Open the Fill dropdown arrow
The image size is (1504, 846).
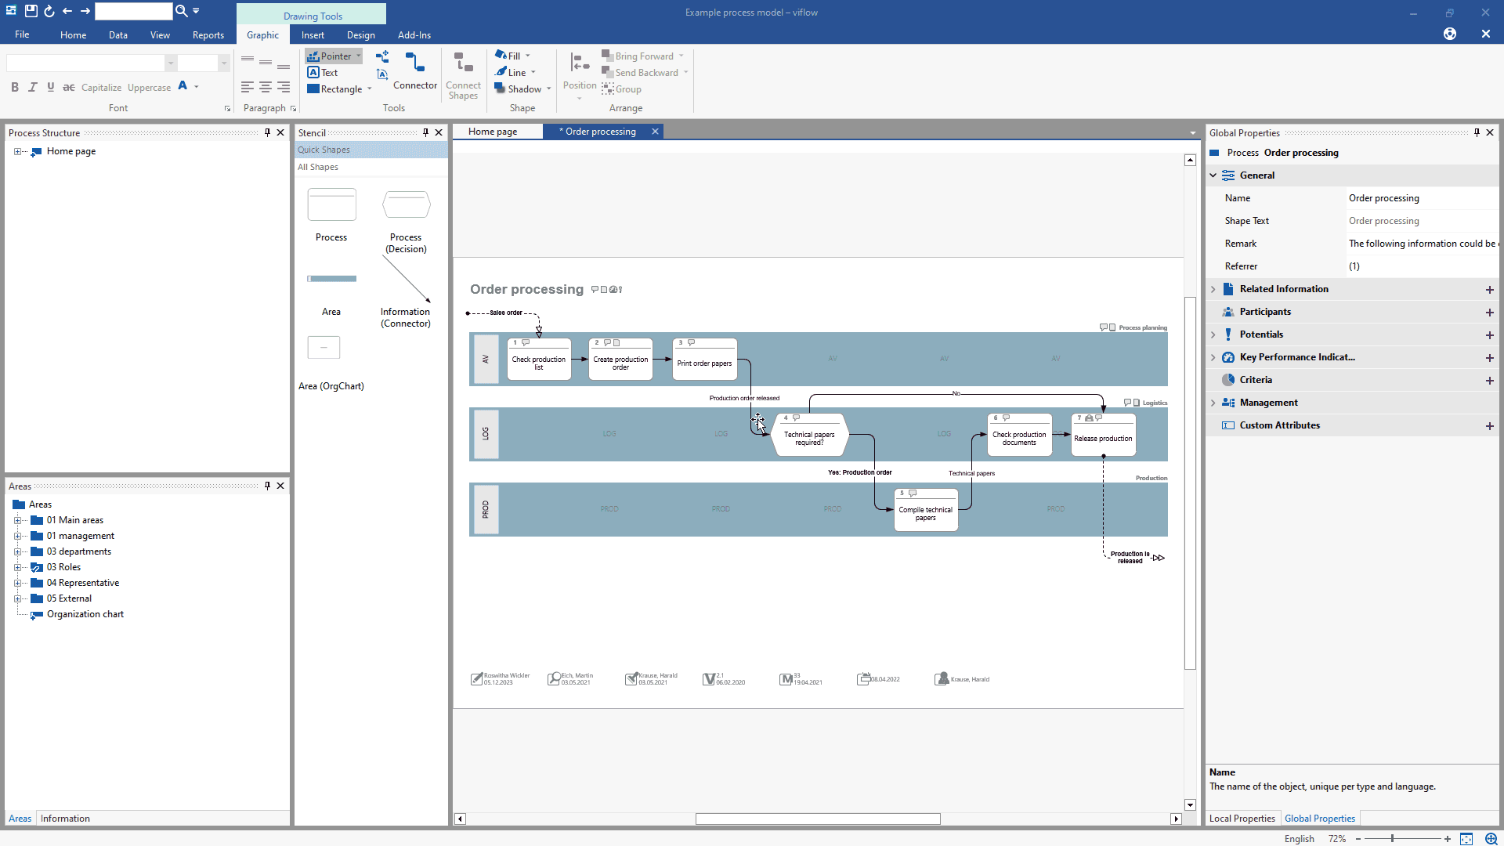528,56
